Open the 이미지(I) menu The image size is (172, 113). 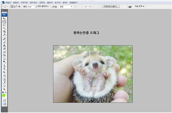click(x=24, y=2)
